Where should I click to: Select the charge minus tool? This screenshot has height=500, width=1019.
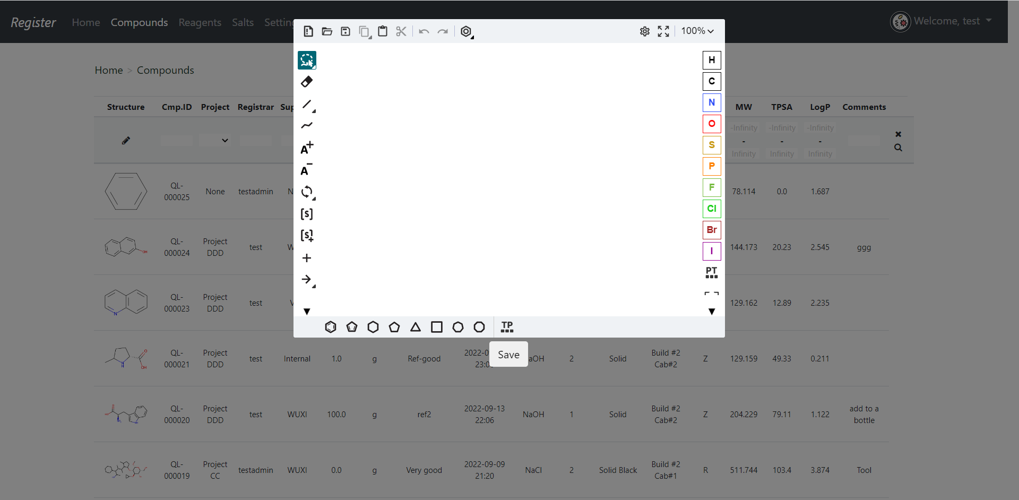(306, 170)
